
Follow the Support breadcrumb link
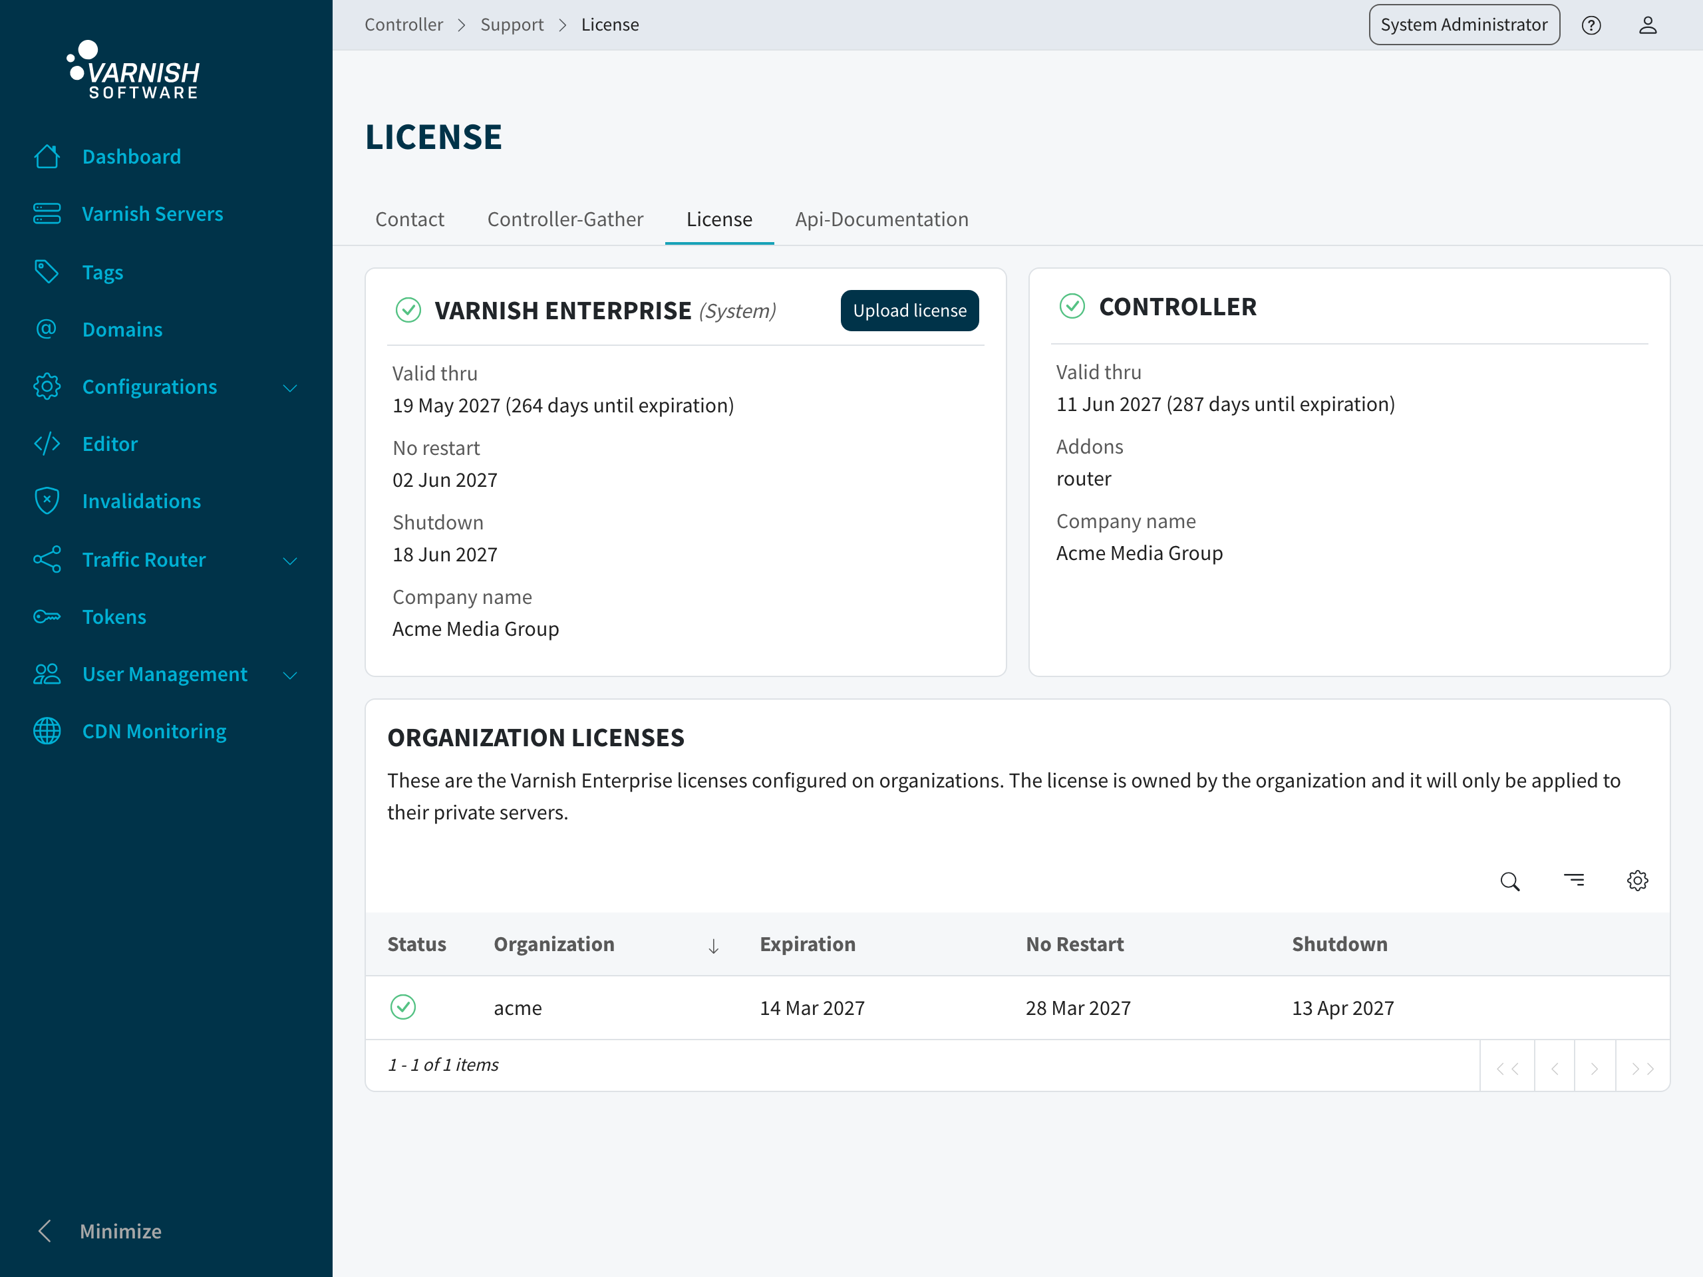tap(512, 25)
